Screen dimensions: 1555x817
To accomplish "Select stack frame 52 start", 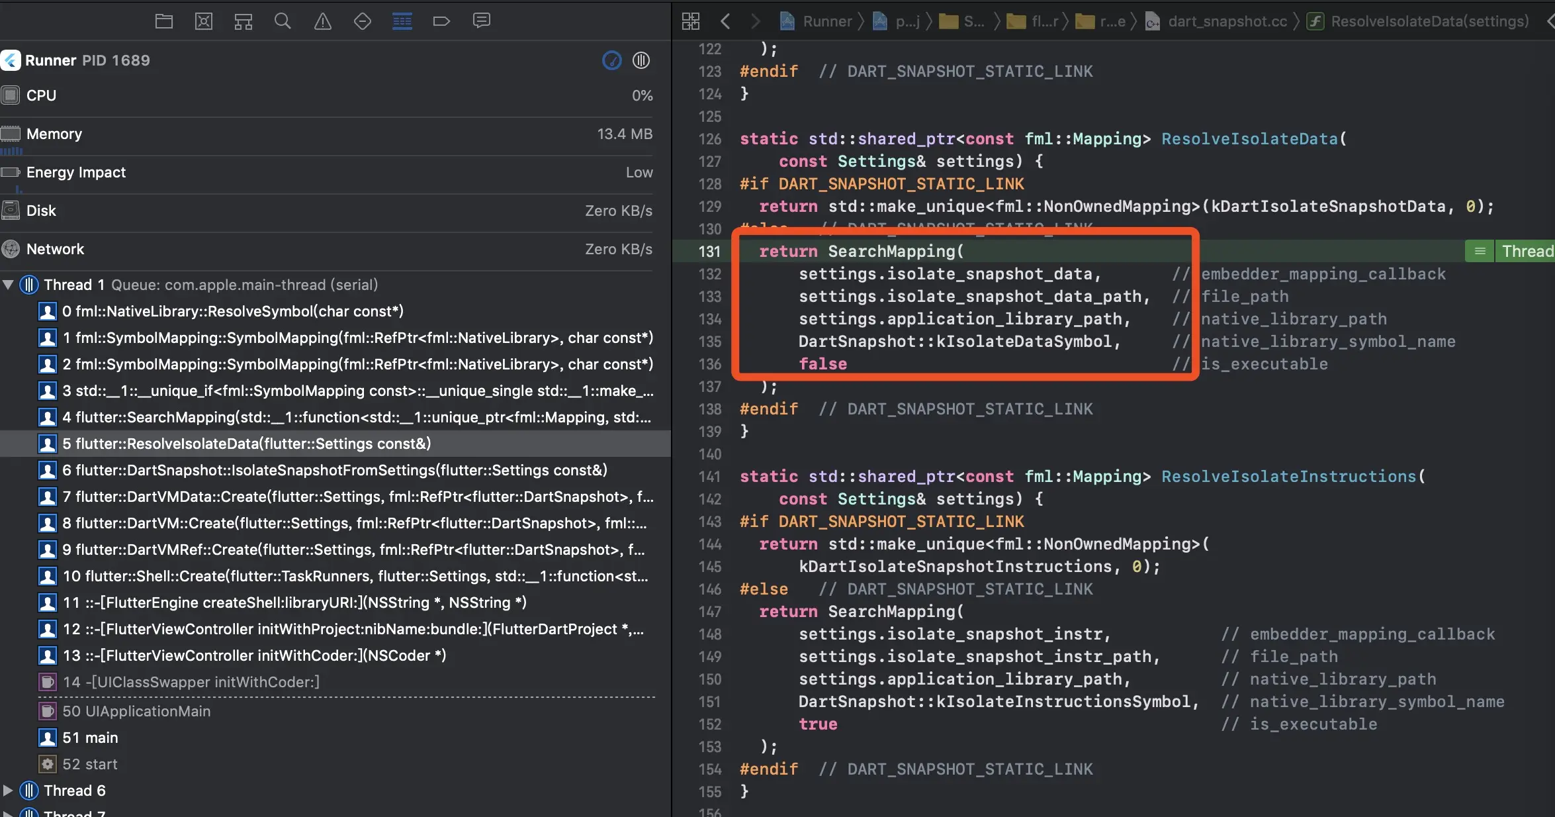I will (x=335, y=764).
